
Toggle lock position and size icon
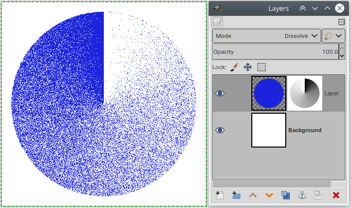tap(248, 67)
